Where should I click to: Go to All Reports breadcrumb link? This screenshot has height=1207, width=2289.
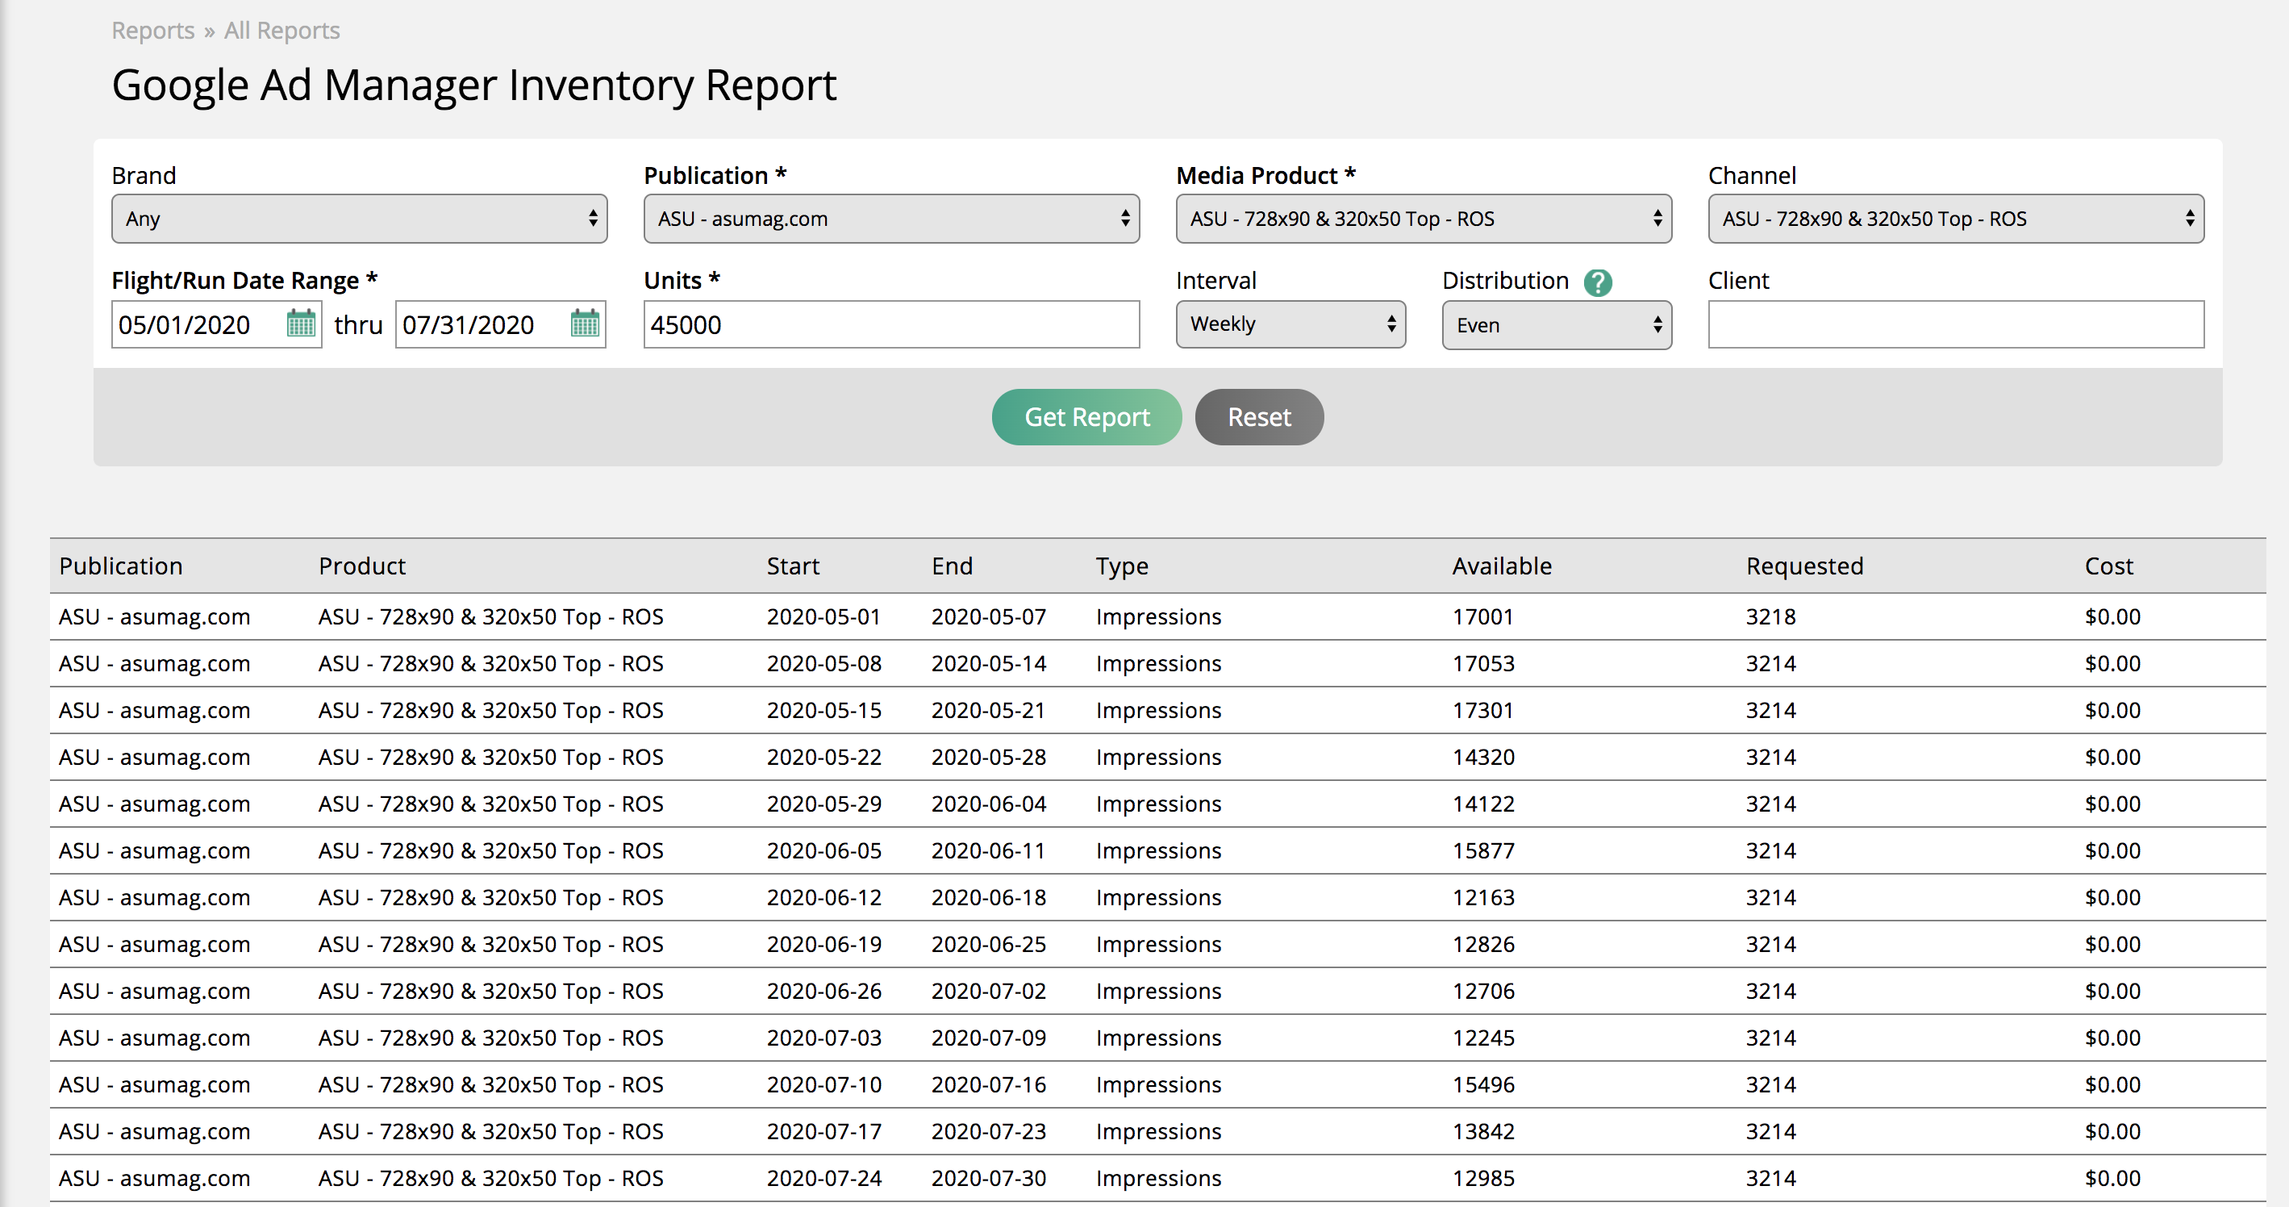click(x=281, y=30)
